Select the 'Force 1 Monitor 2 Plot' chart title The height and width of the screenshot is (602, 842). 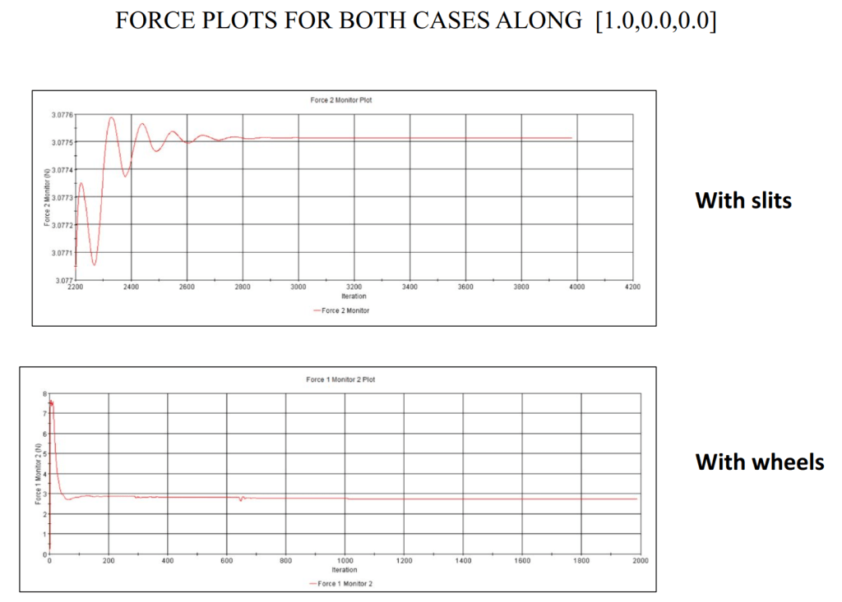[340, 379]
